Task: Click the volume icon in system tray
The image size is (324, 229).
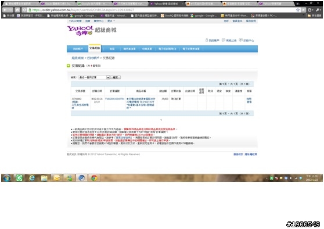Action: tap(291, 178)
